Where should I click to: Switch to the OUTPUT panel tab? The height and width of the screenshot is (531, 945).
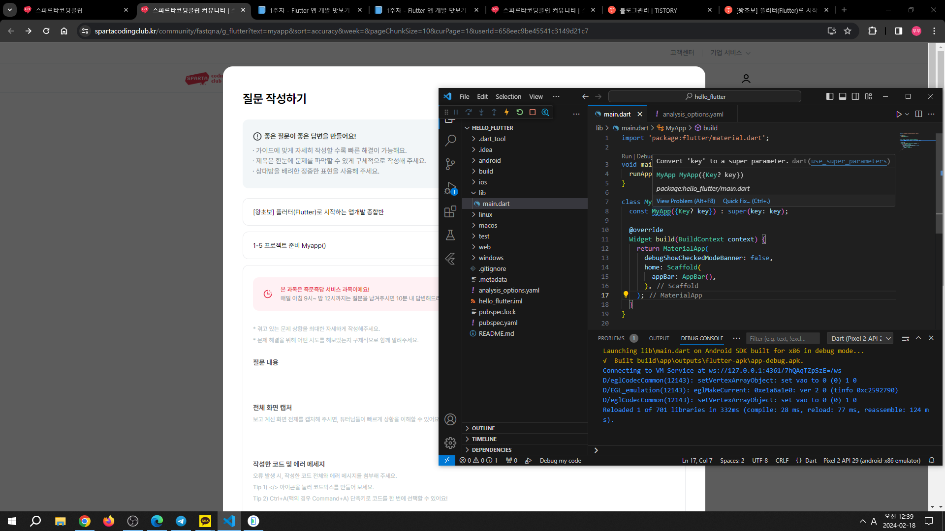pyautogui.click(x=659, y=338)
